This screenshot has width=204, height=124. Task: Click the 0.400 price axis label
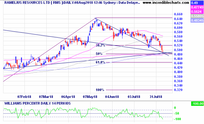pyautogui.click(x=178, y=72)
